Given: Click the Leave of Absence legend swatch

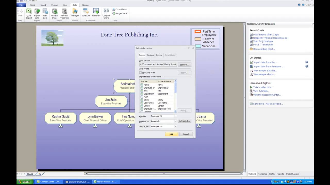Looking at the screenshot, I should [198, 39].
